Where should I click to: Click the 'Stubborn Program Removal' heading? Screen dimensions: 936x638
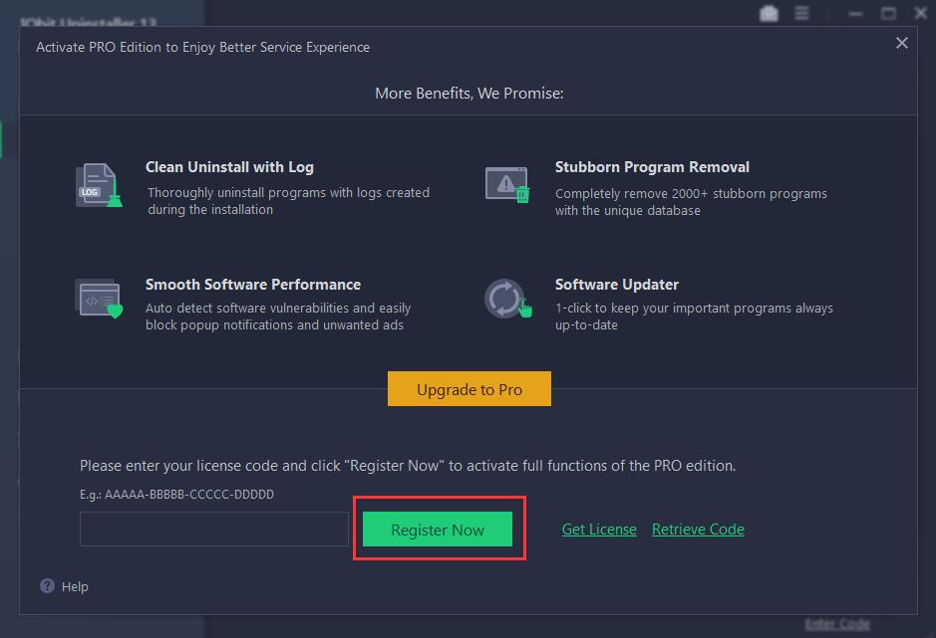(x=653, y=167)
